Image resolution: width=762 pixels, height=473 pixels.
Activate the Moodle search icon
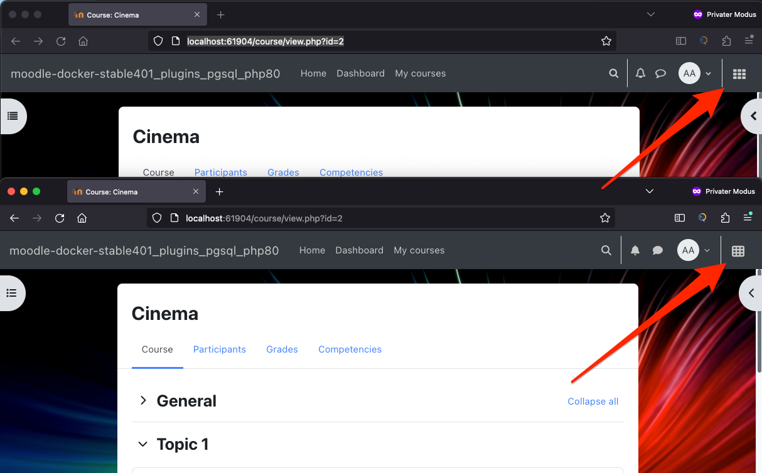tap(606, 250)
